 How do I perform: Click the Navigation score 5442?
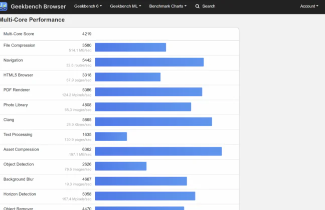tap(87, 60)
